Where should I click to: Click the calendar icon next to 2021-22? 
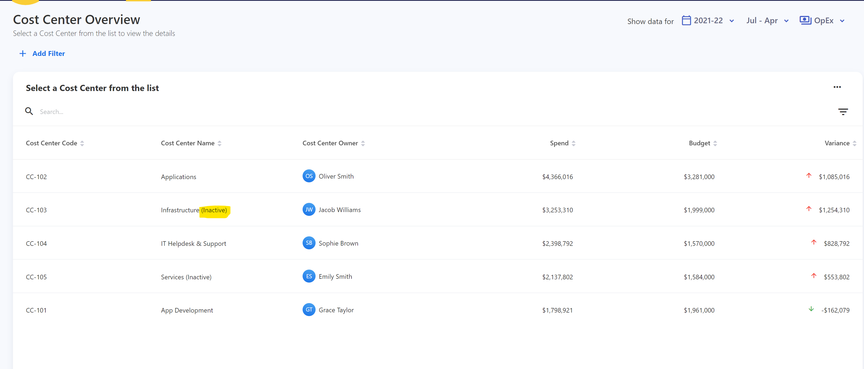click(686, 21)
